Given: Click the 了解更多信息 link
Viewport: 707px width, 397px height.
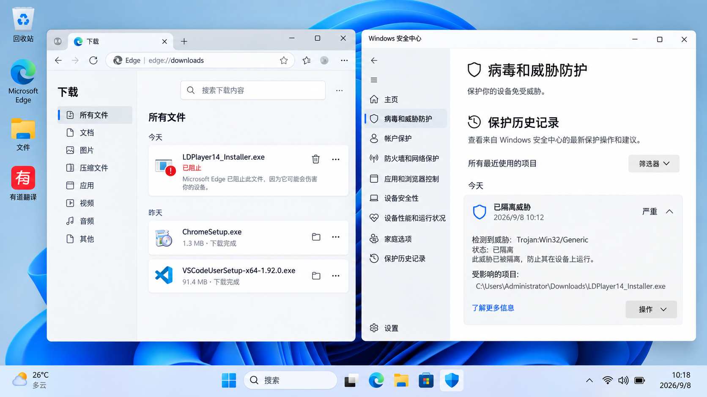Looking at the screenshot, I should [493, 308].
